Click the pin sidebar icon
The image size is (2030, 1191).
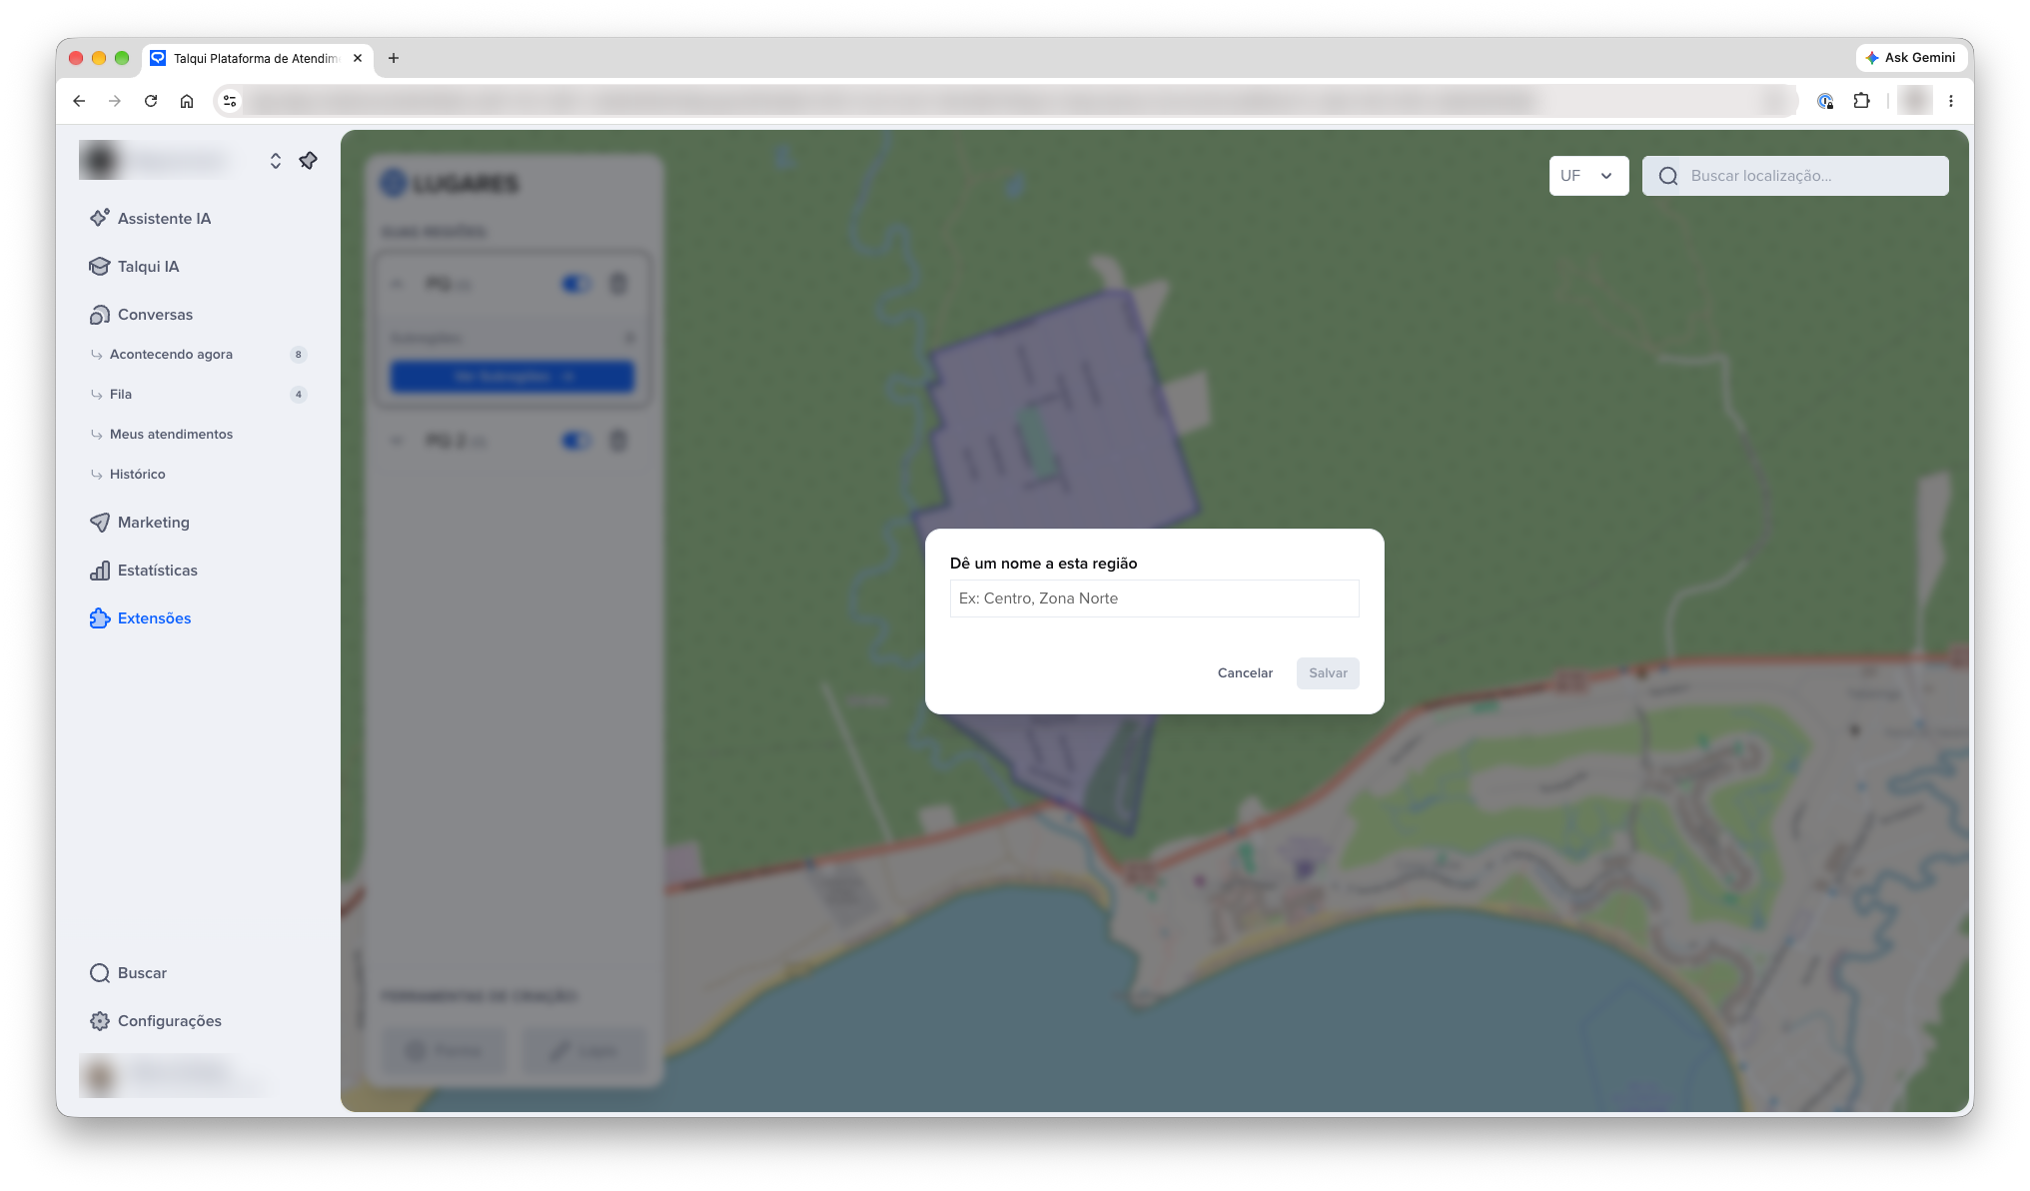(x=308, y=160)
